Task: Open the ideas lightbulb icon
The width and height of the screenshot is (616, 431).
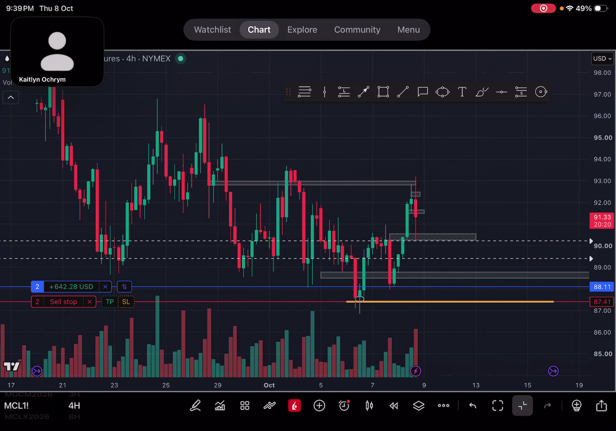Action: point(577,406)
